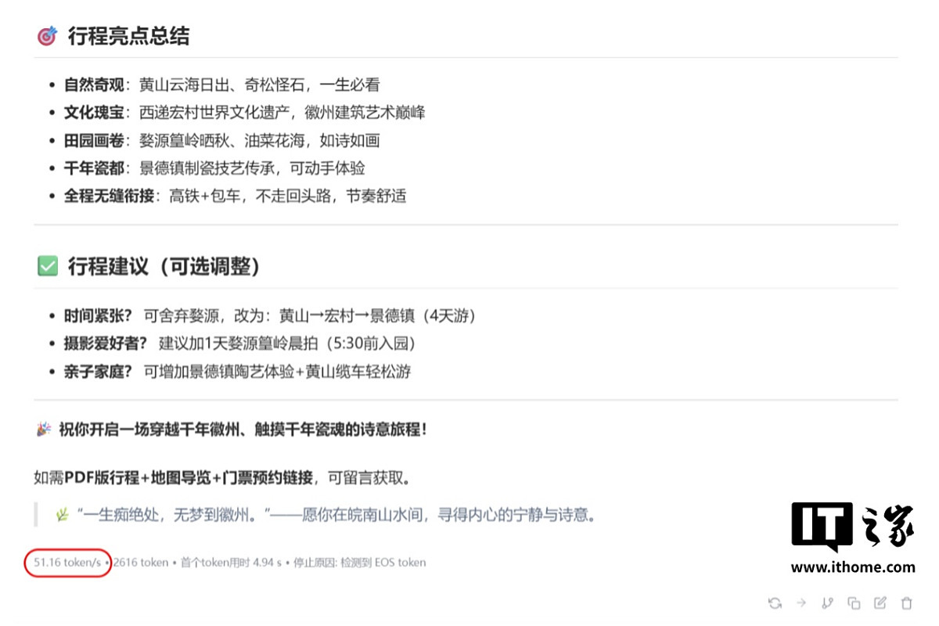Delete the message using the trash icon
Viewport: 939px width, 626px height.
(x=907, y=603)
